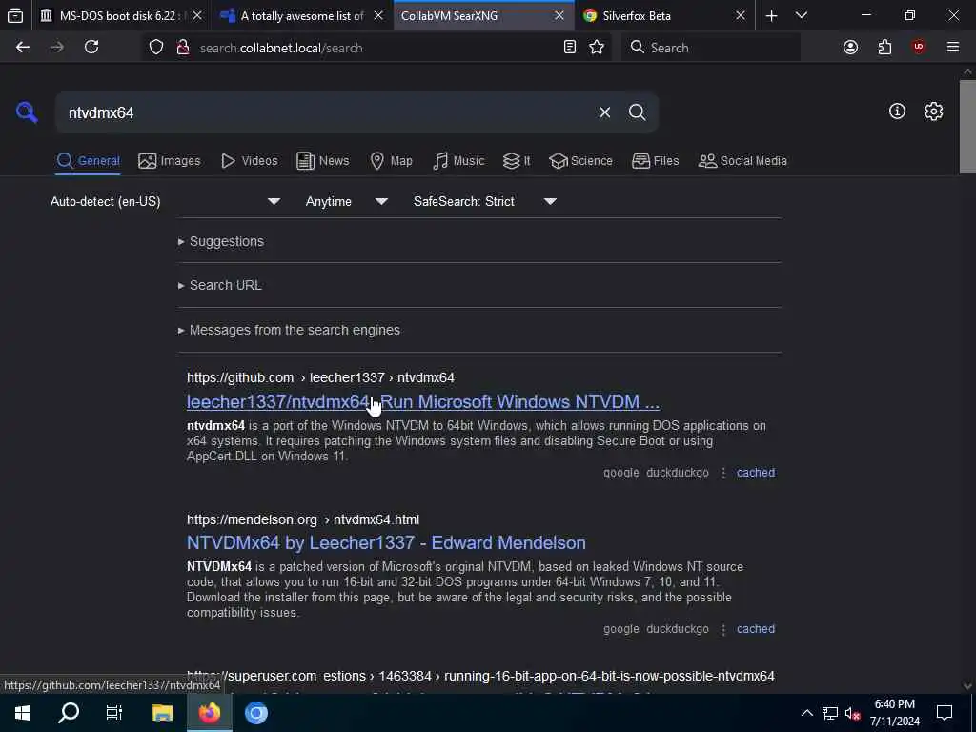The image size is (976, 732).
Task: Open the Auto-detect (en-US) language dropdown
Action: [165, 202]
